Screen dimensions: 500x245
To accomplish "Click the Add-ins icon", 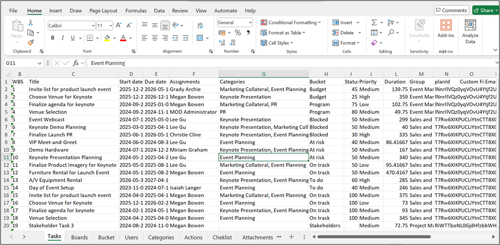I will tap(446, 29).
